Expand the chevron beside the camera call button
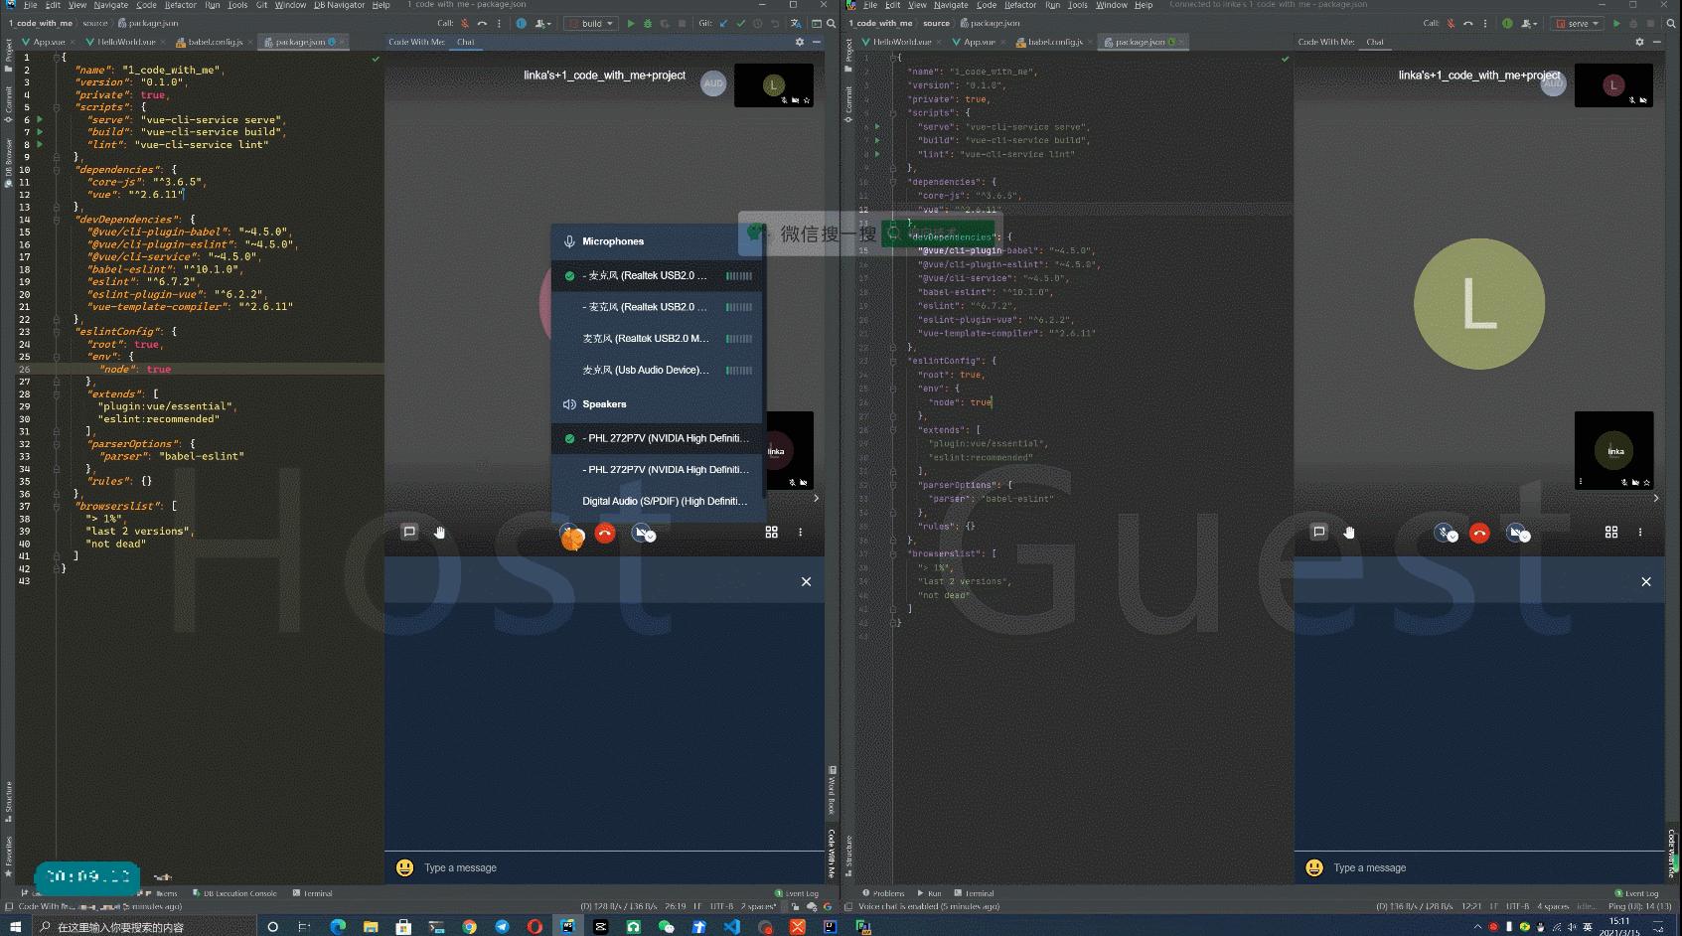The width and height of the screenshot is (1682, 936). pos(650,538)
